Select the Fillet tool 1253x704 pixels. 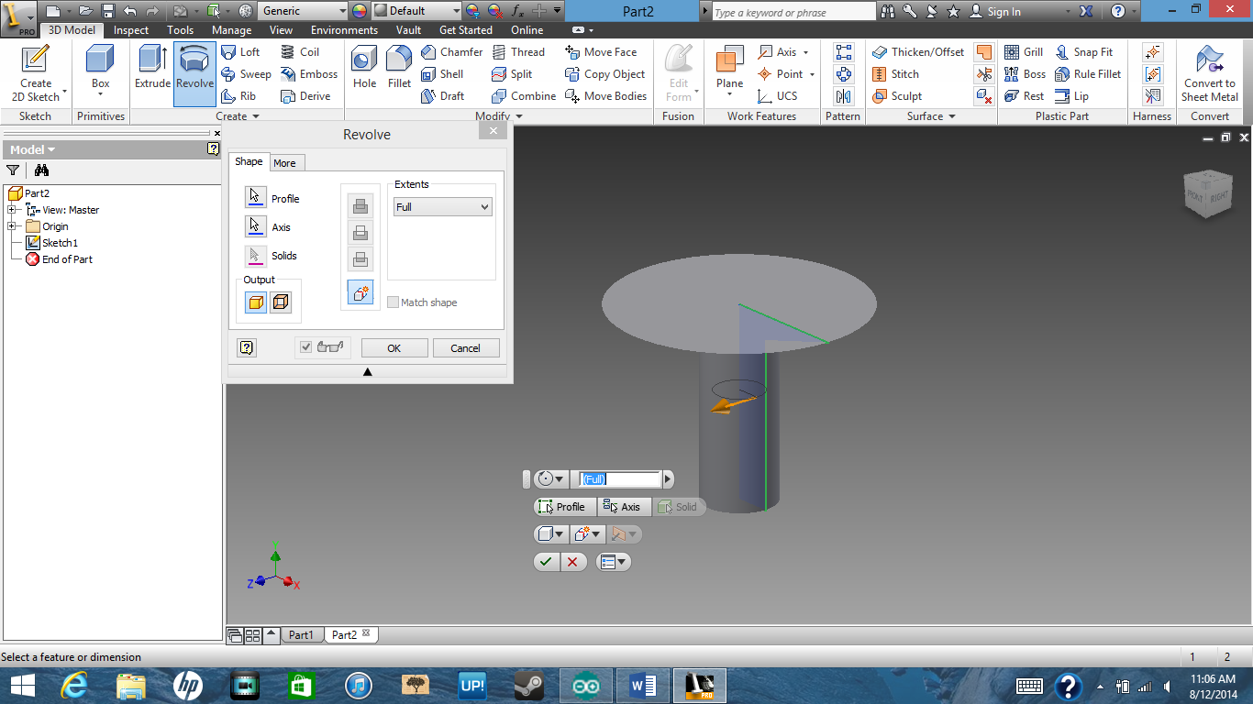click(x=398, y=73)
